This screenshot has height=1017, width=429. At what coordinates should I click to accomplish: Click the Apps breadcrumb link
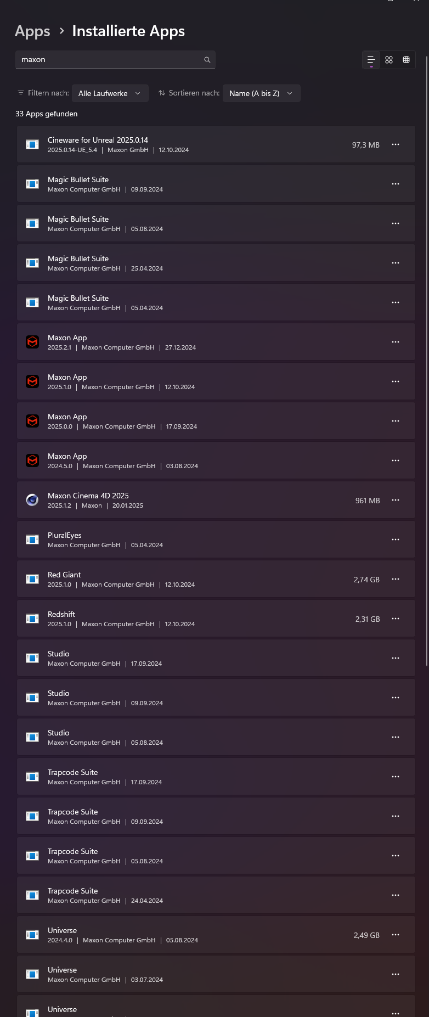(x=32, y=31)
